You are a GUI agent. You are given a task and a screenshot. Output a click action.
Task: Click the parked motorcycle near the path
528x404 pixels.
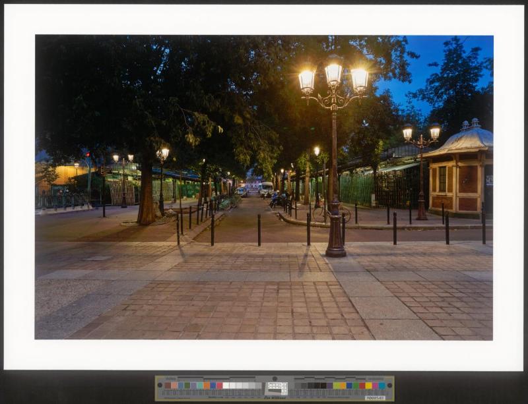click(x=277, y=200)
